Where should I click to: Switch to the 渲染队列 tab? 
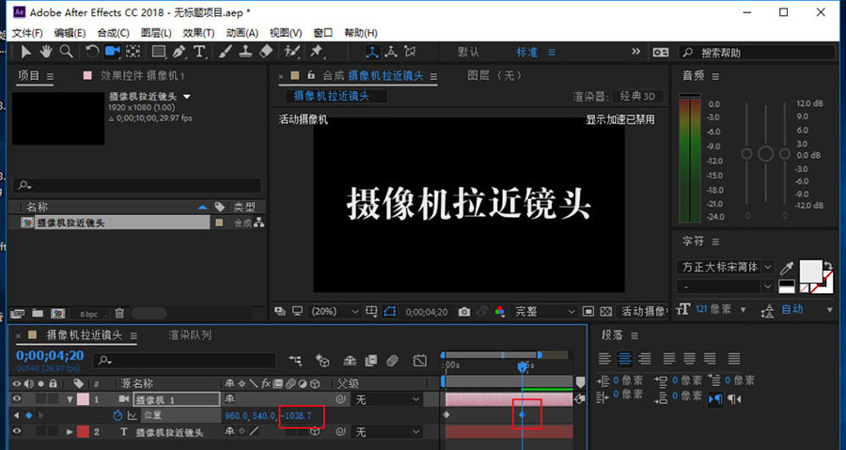point(190,334)
